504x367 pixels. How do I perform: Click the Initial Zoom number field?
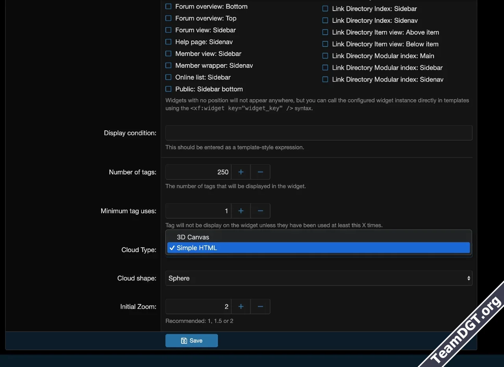tap(198, 307)
